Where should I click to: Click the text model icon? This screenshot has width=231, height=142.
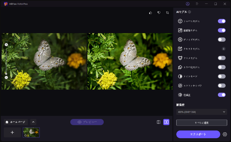(x=180, y=49)
